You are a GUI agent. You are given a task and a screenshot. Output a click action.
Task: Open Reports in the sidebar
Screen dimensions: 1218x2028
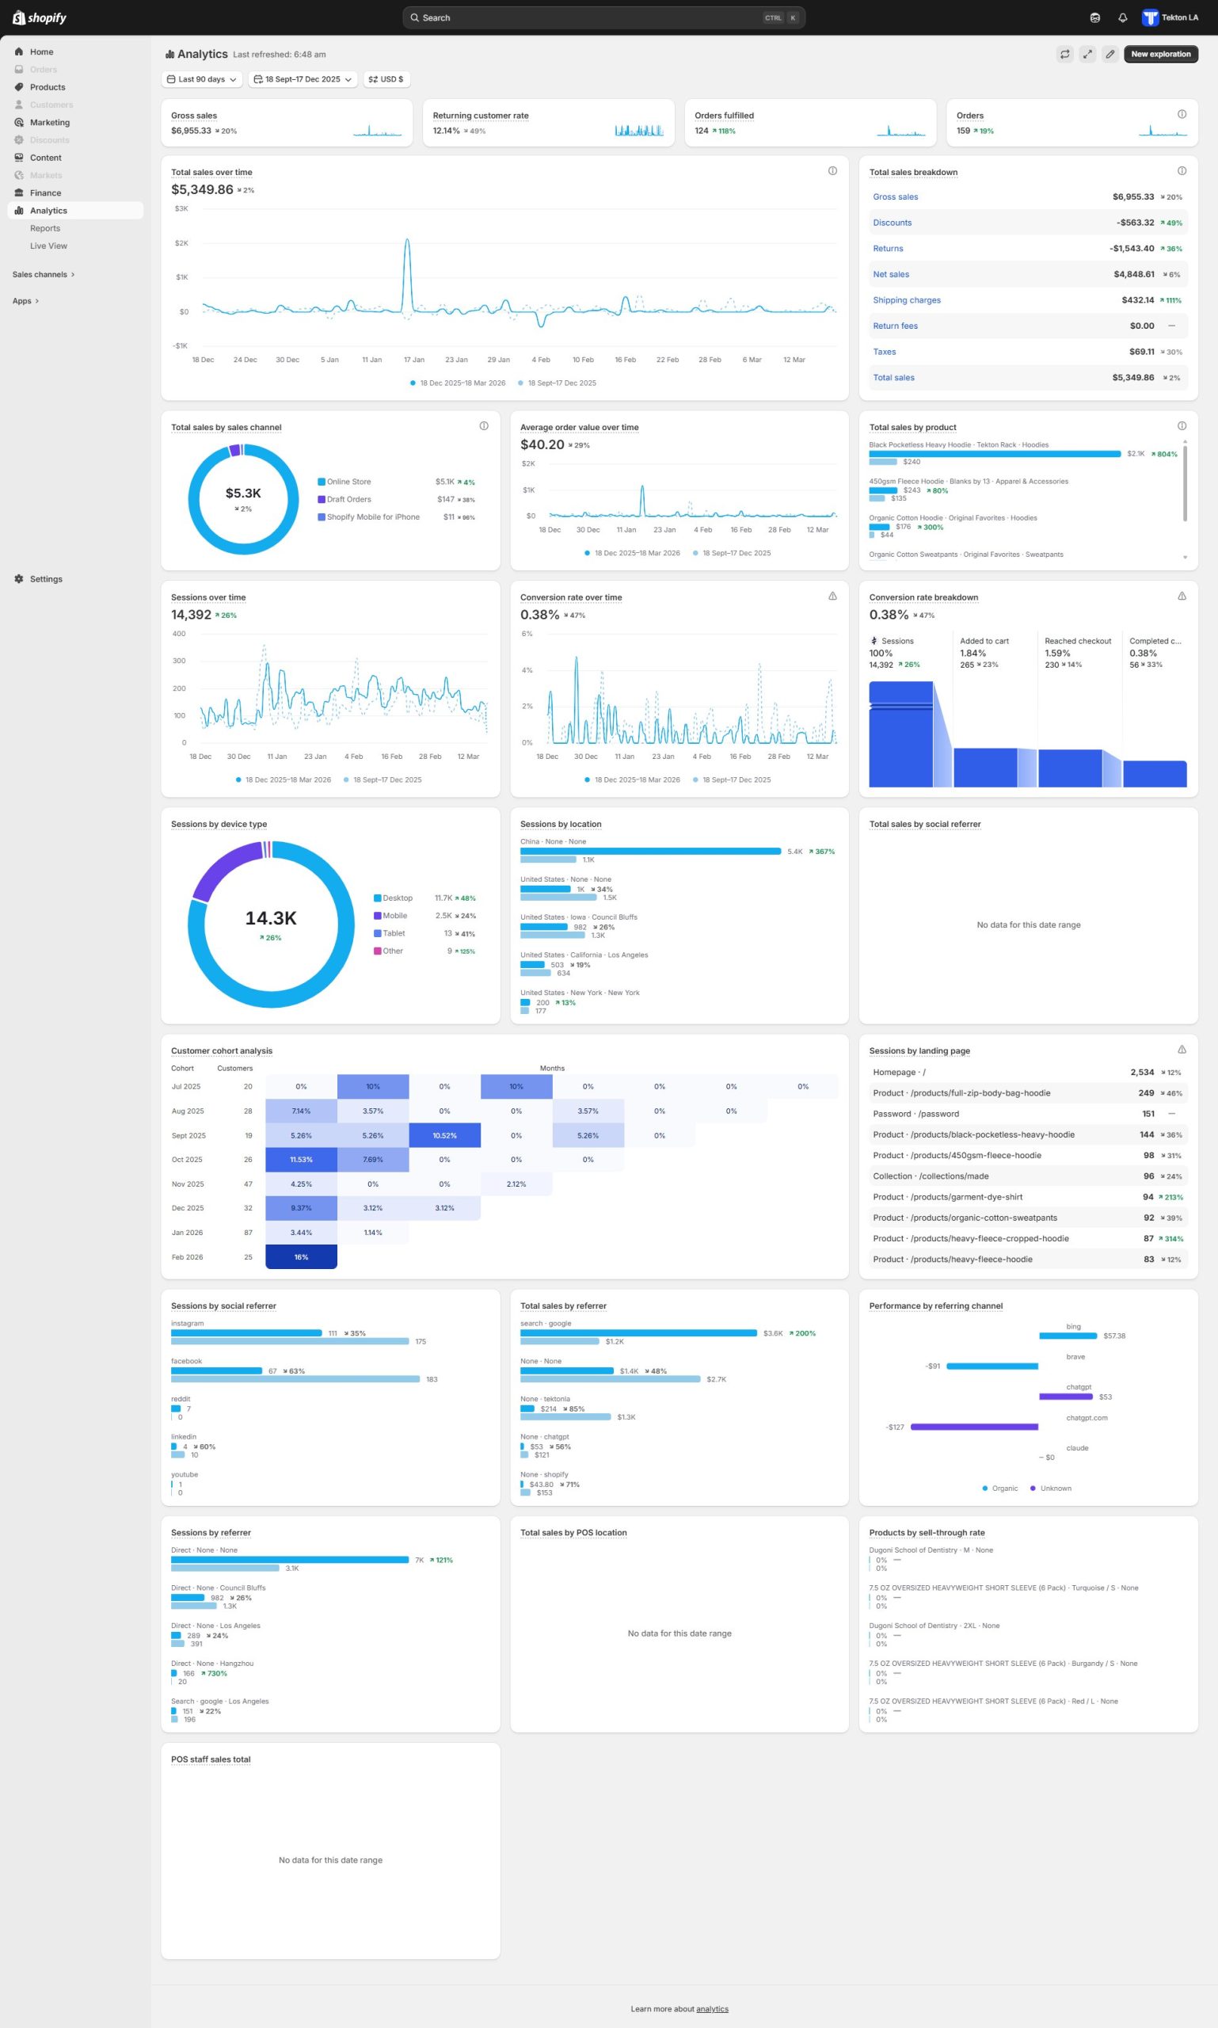[x=45, y=228]
